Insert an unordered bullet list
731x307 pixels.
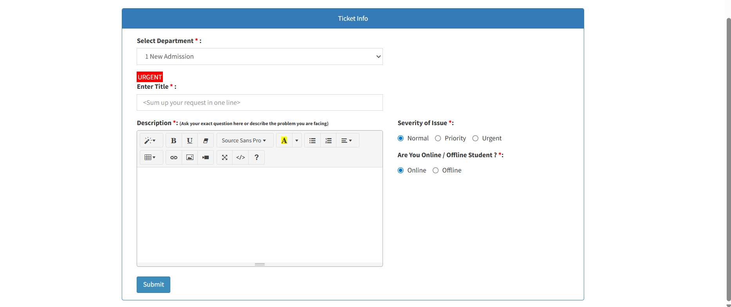tap(312, 140)
